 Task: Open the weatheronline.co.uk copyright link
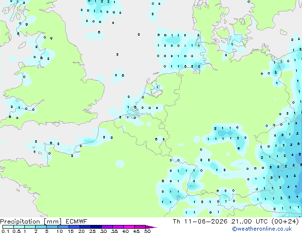262,229
